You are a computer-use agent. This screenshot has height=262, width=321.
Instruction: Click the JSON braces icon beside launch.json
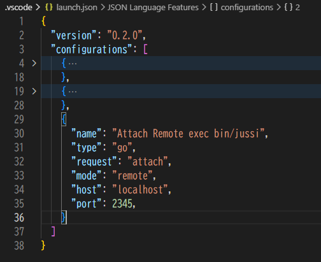(49, 8)
